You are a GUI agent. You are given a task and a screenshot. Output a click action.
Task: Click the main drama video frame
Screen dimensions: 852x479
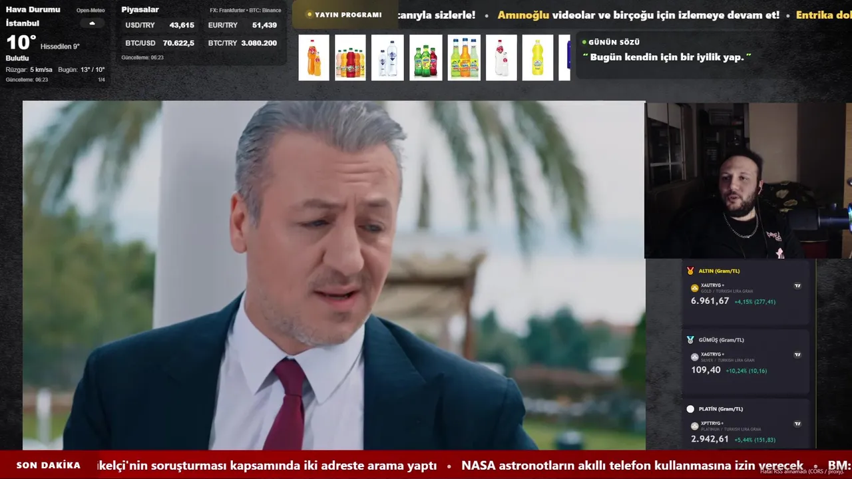pyautogui.click(x=333, y=275)
